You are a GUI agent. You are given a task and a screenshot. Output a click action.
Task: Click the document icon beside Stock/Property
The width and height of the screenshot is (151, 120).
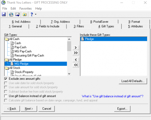point(12,72)
